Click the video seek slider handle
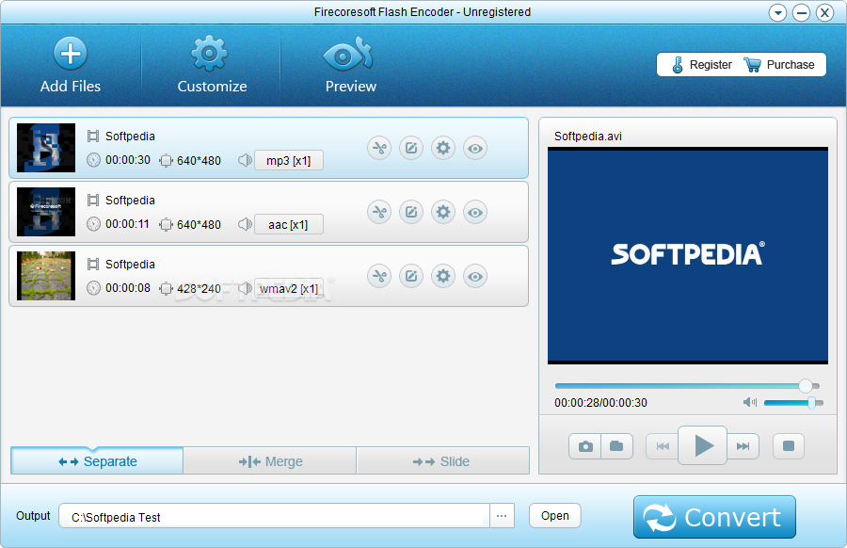Screen dimensions: 847x548 click(x=806, y=385)
